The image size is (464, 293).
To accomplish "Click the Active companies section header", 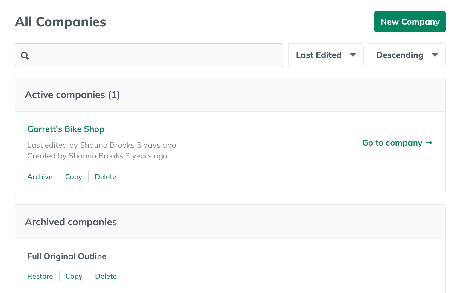I will 72,94.
